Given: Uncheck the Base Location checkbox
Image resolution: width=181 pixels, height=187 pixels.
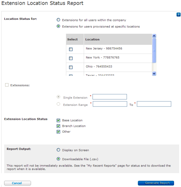Looking at the screenshot, I should (58, 120).
